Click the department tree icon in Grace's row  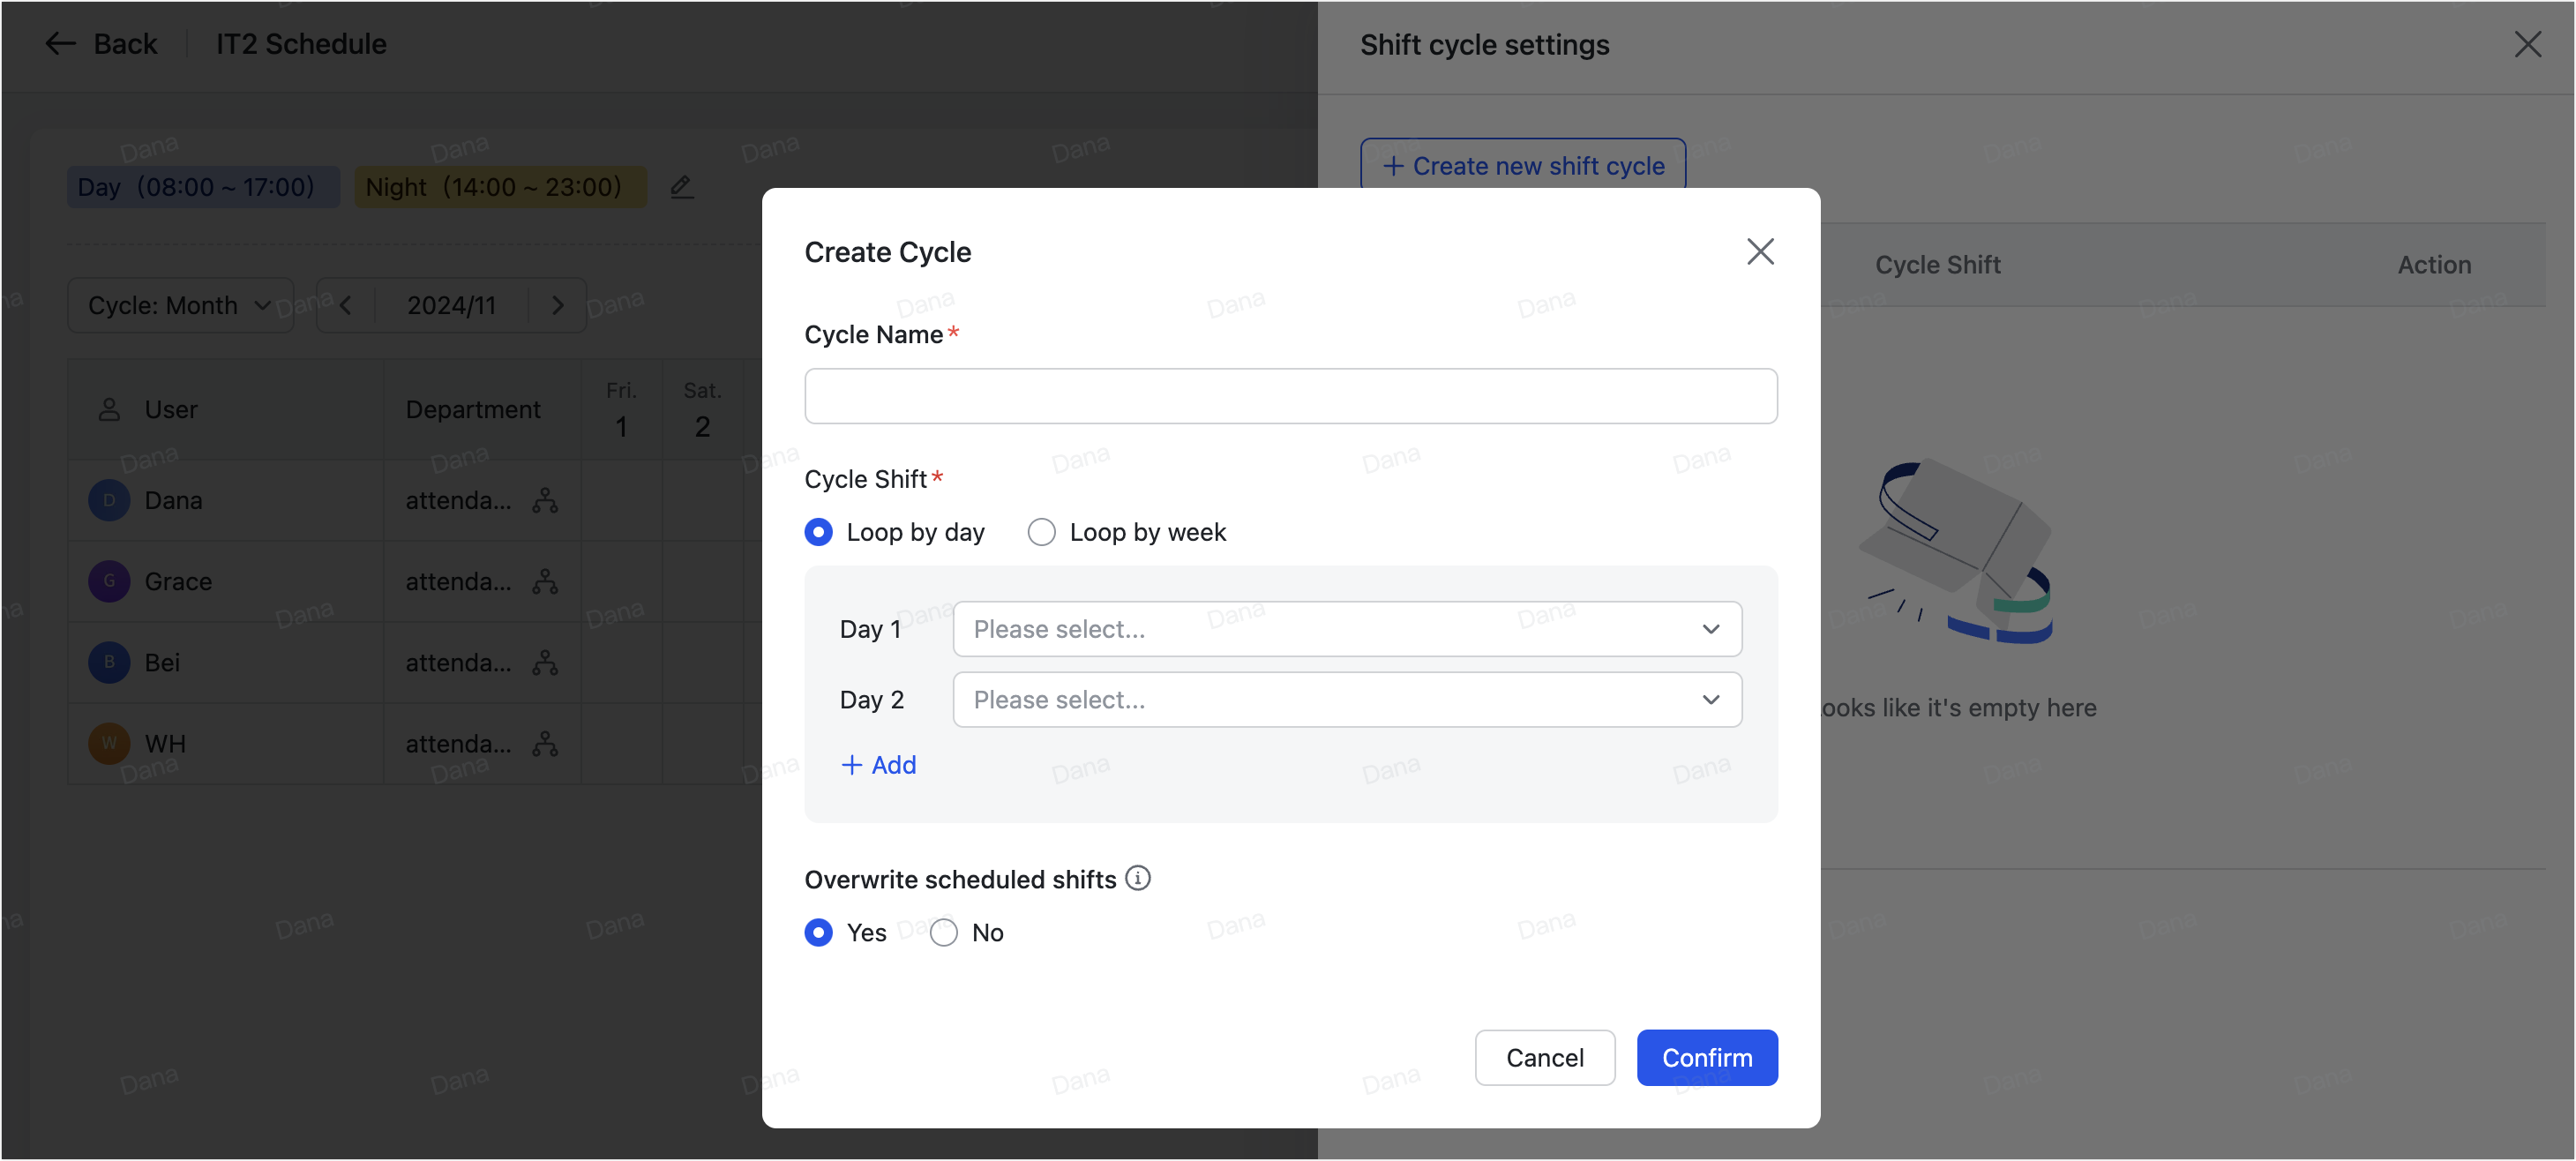(x=545, y=581)
